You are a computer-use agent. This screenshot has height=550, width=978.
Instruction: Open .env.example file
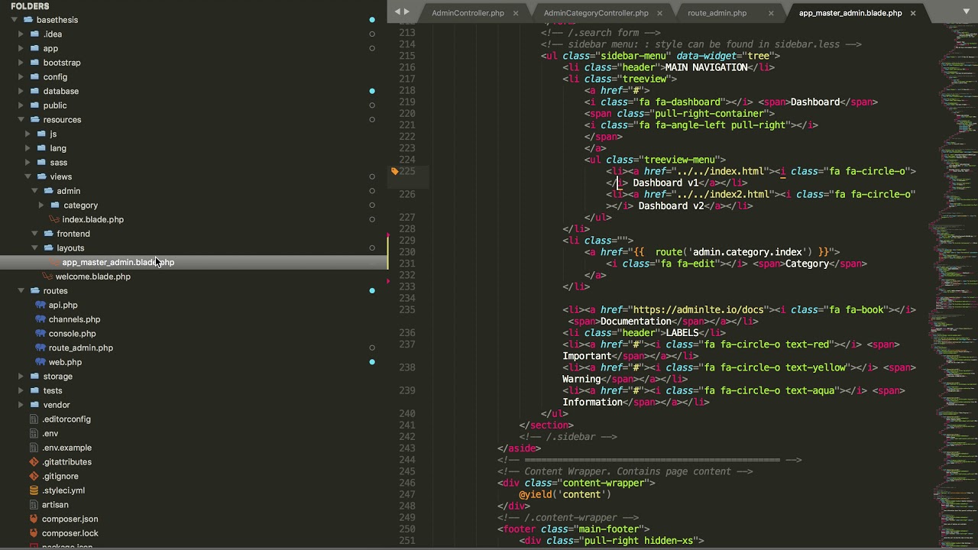(66, 448)
